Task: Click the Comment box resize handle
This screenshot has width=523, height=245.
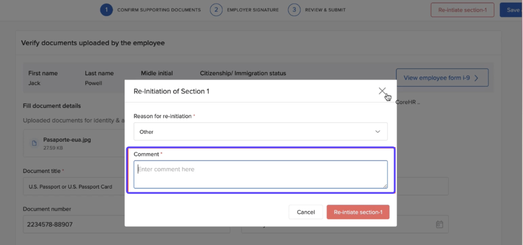Action: coord(385,186)
